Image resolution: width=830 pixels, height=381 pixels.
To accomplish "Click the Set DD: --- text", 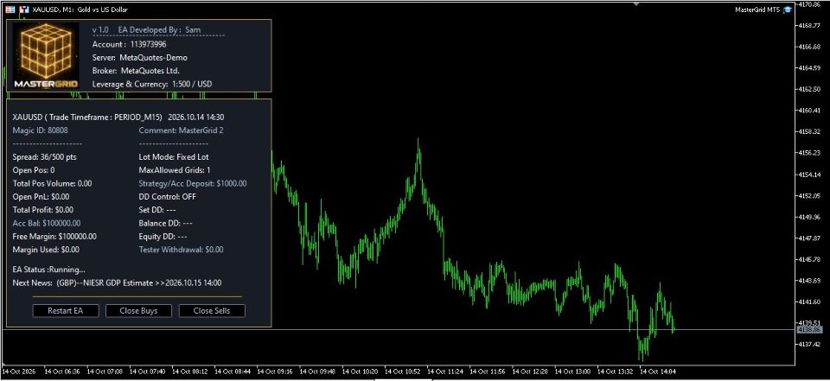I will [157, 210].
